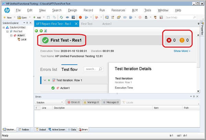206x140 pixels.
Task: Collapse the Solution Untitled tree node
Action: (x=4, y=27)
